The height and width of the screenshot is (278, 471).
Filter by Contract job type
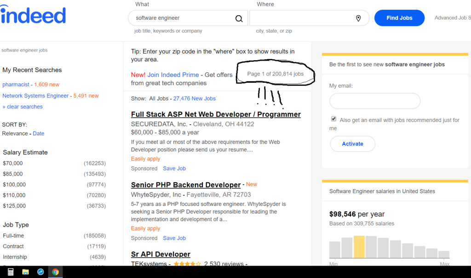coord(13,246)
